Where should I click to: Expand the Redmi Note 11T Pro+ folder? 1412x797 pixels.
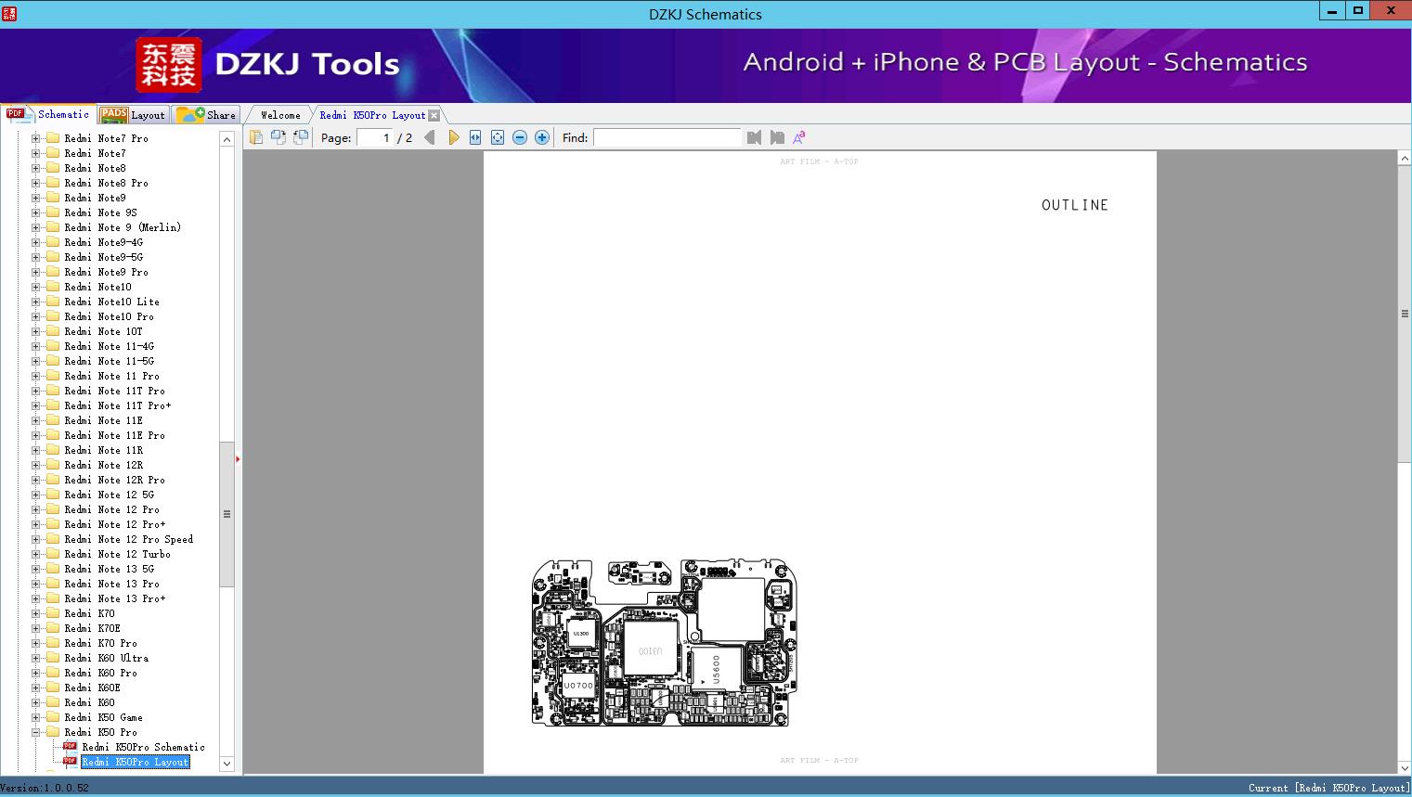(x=35, y=405)
